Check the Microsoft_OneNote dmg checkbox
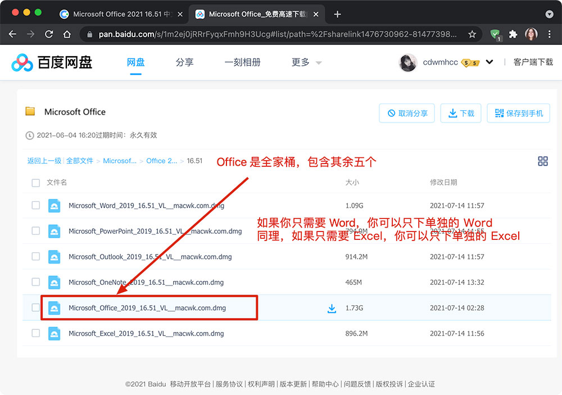Screen dimensions: 562x395 36,282
